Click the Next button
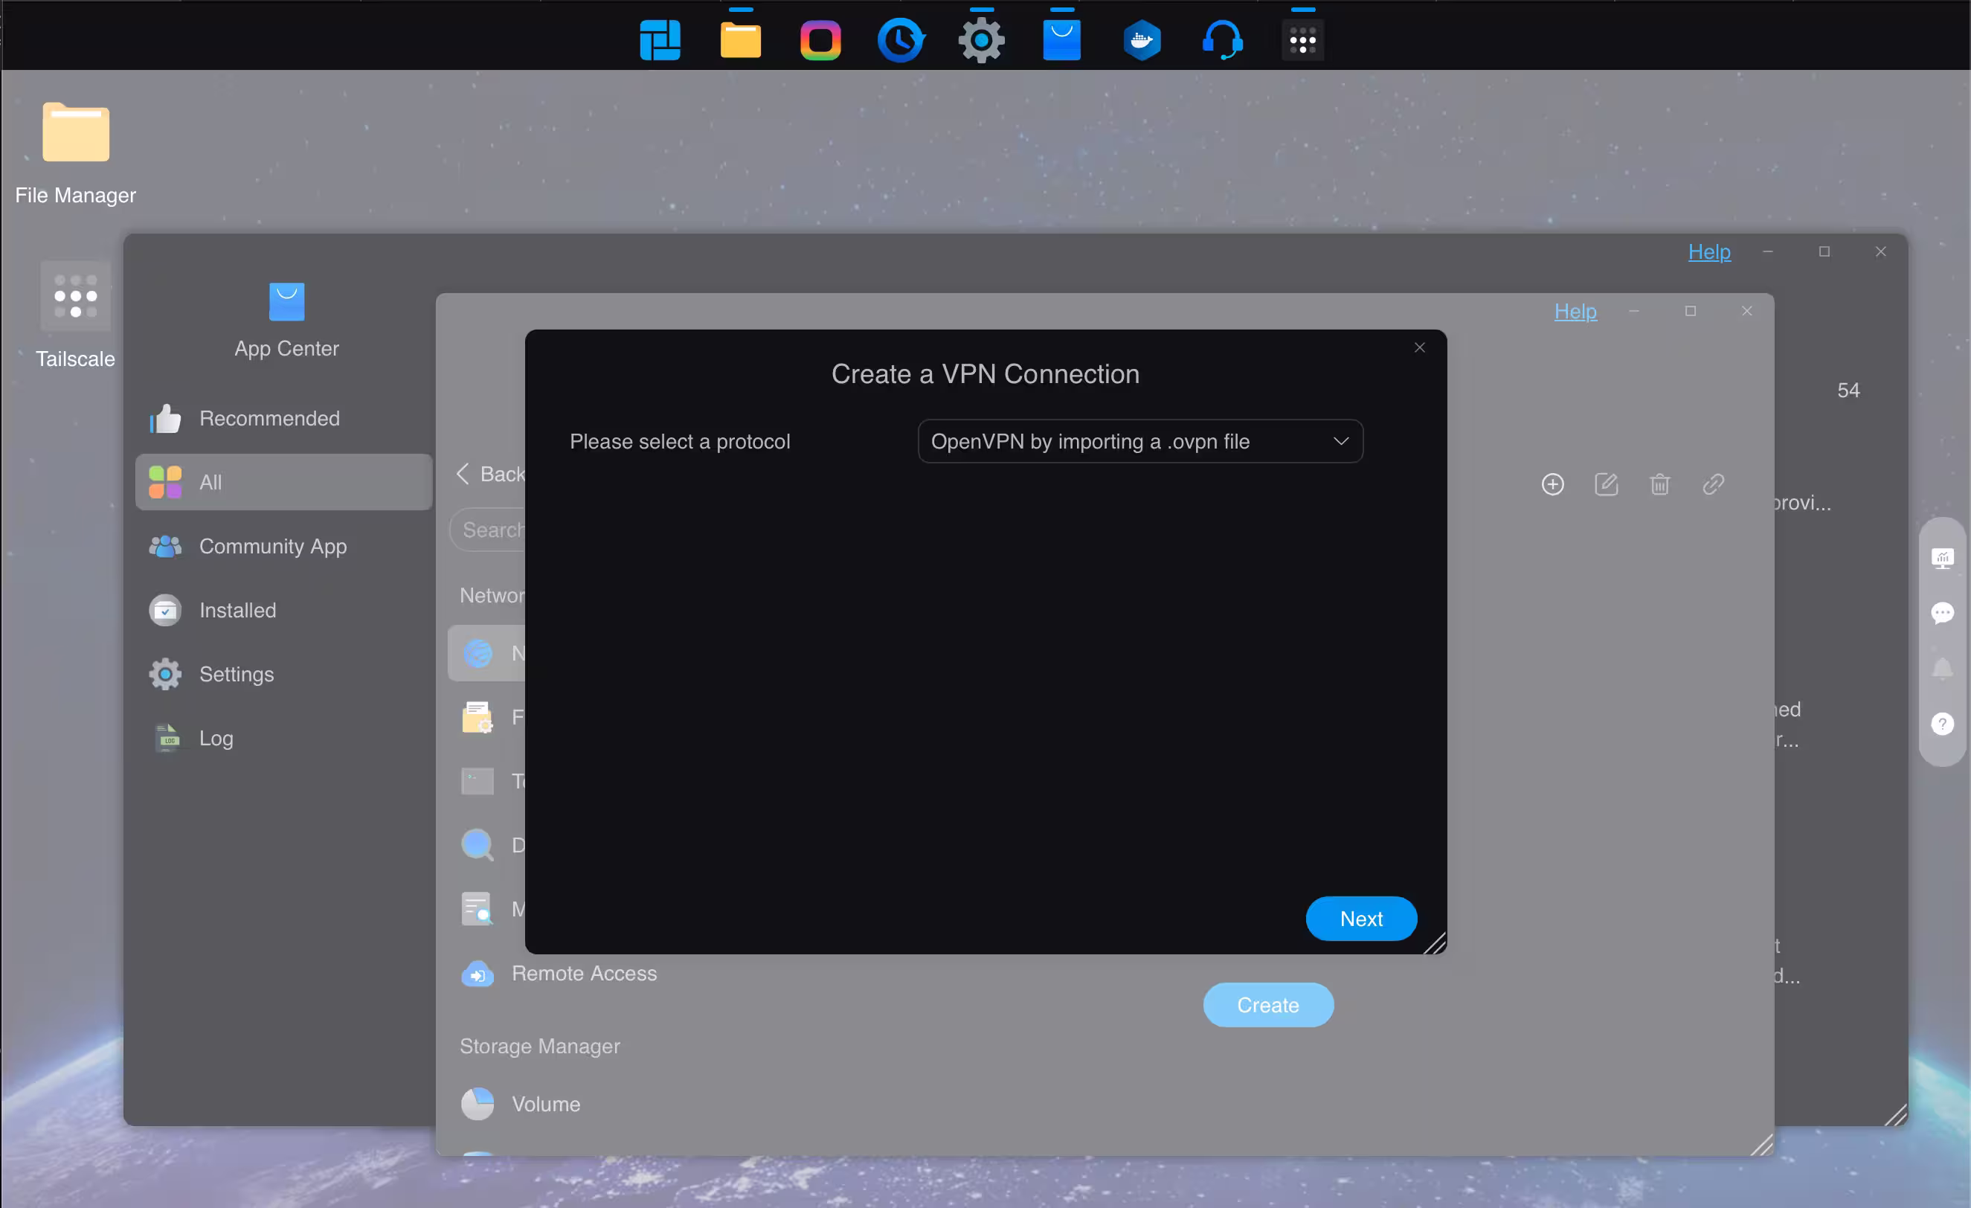 [1360, 919]
